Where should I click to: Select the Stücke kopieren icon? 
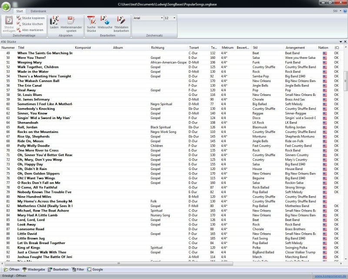coord(19,18)
